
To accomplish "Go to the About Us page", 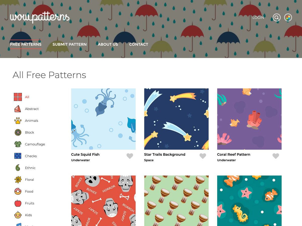I will click(x=108, y=44).
